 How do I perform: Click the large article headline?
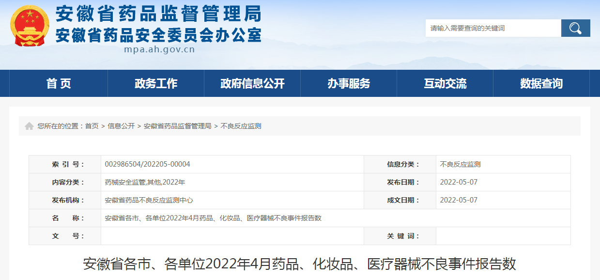tap(300, 264)
